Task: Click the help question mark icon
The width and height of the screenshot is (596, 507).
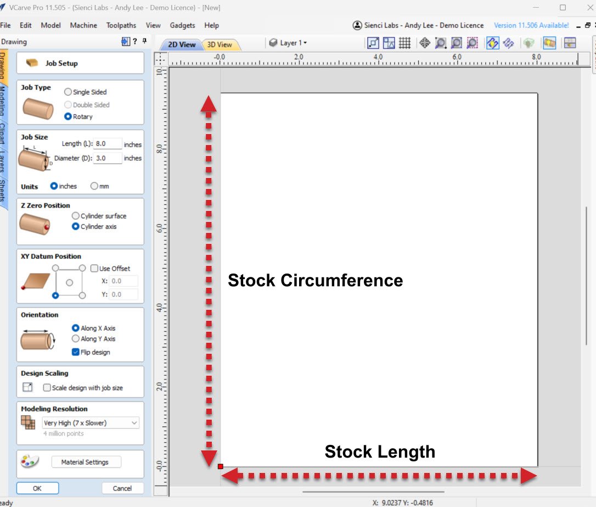Action: coord(134,42)
